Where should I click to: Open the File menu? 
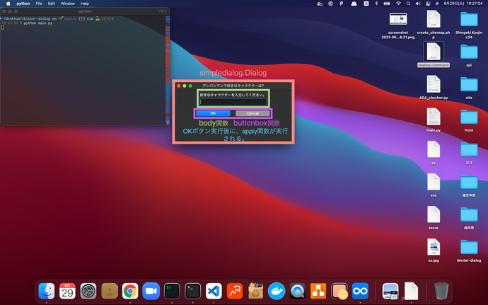(39, 4)
